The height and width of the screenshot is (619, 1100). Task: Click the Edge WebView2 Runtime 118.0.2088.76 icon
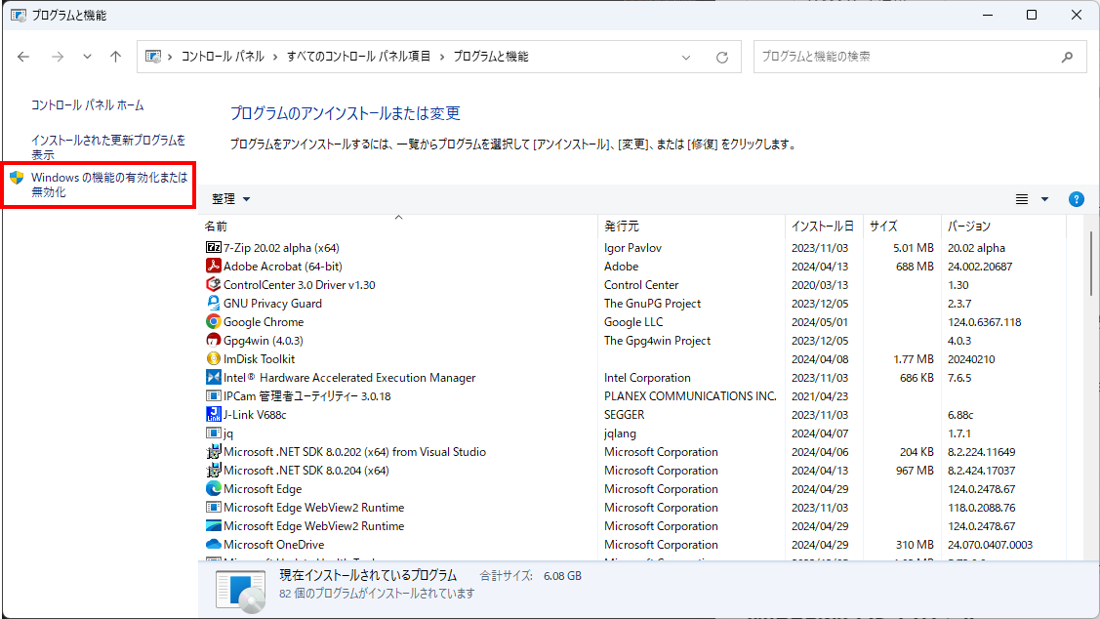[x=213, y=508]
